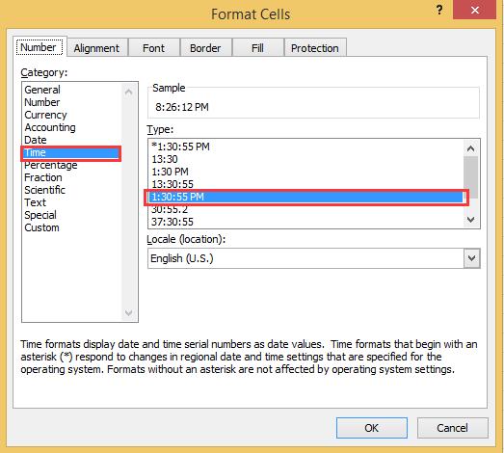
Task: Choose the 13:30:55 time type
Action: point(306,184)
